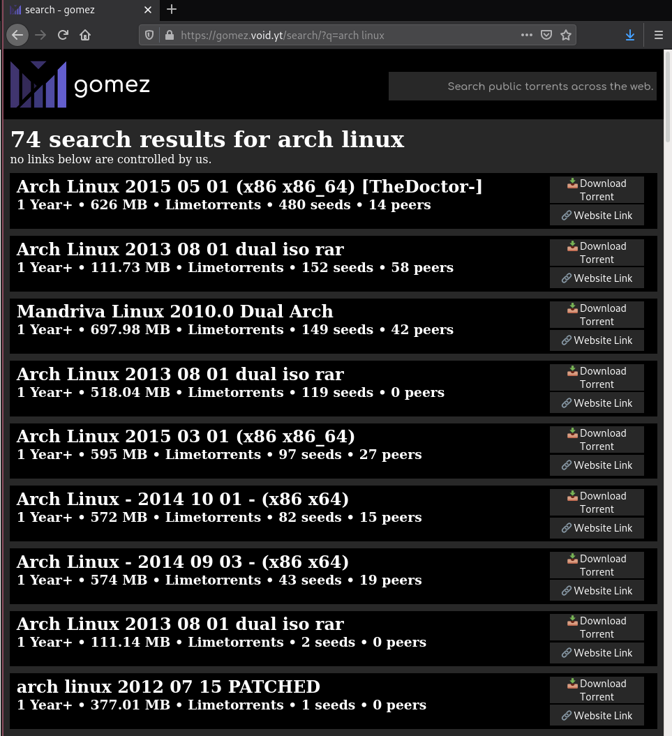Click the gomez logo

pos(80,84)
